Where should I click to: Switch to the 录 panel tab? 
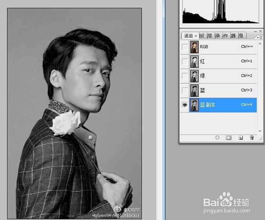pos(218,36)
